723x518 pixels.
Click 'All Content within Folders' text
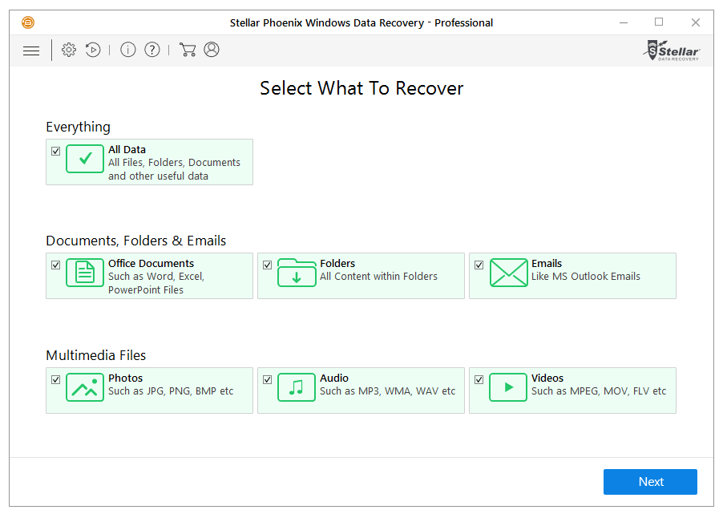pos(378,277)
